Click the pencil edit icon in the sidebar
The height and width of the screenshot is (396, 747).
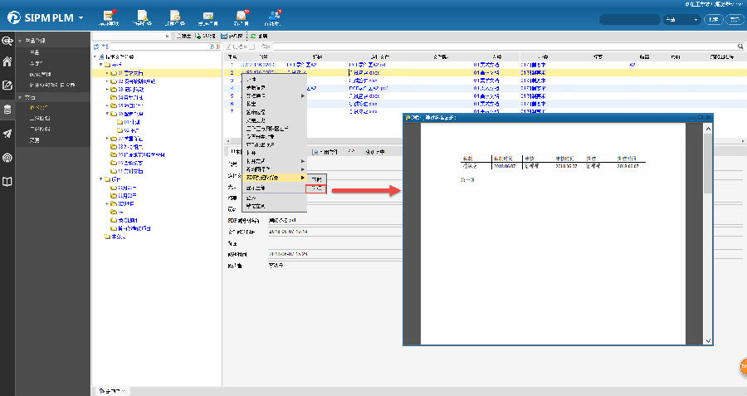coord(7,85)
